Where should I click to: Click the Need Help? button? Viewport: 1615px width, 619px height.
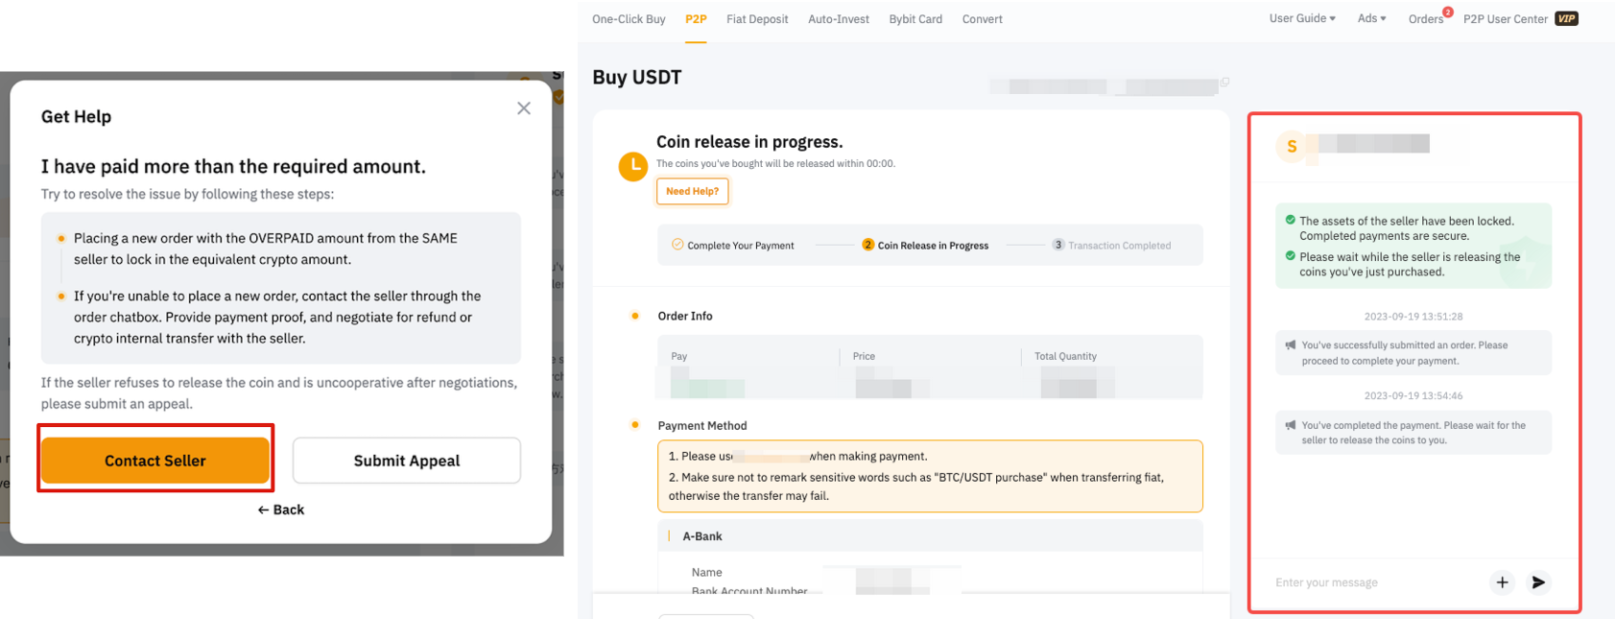click(692, 191)
